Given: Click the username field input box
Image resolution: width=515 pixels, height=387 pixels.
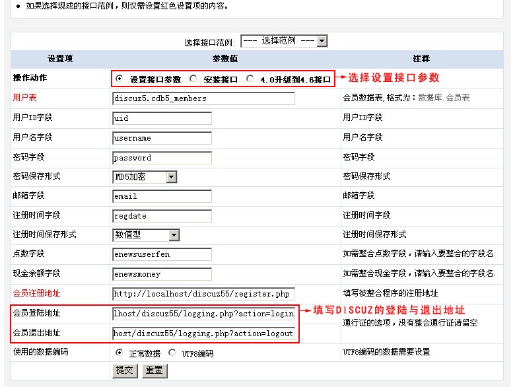Looking at the screenshot, I should (162, 138).
